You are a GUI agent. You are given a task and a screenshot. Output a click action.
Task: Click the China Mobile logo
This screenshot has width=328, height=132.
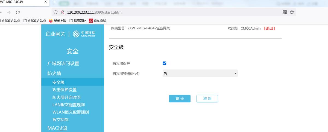(x=84, y=34)
